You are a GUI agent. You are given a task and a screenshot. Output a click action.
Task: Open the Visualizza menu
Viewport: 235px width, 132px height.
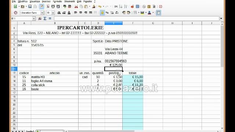tap(35, 1)
